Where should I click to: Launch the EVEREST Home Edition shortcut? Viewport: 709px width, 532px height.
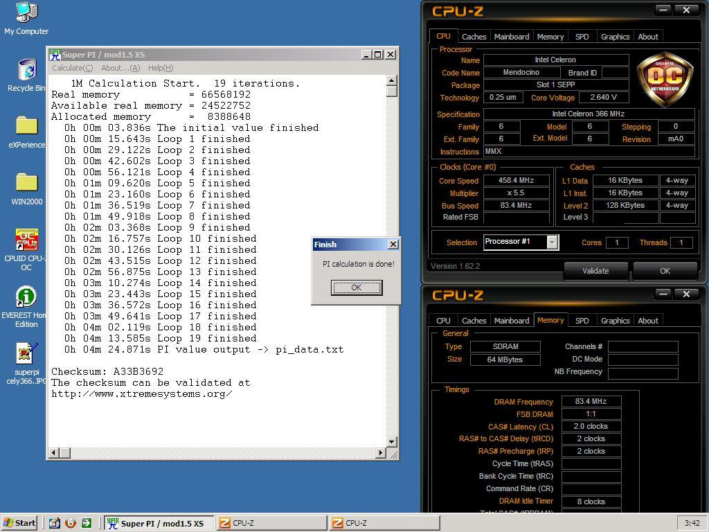[x=26, y=307]
